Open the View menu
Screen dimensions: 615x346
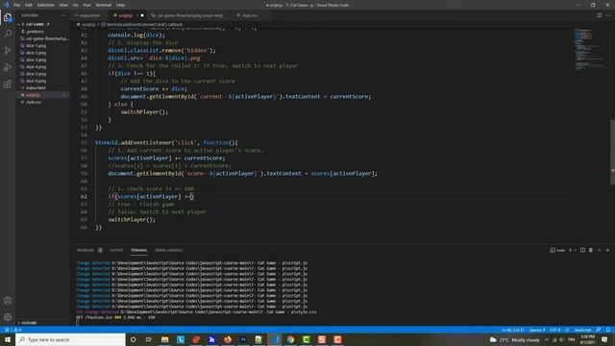click(x=63, y=5)
